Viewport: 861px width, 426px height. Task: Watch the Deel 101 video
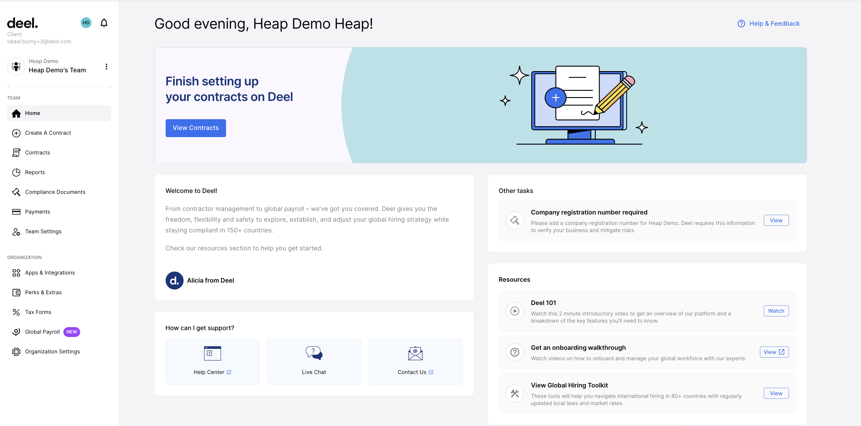coord(776,311)
